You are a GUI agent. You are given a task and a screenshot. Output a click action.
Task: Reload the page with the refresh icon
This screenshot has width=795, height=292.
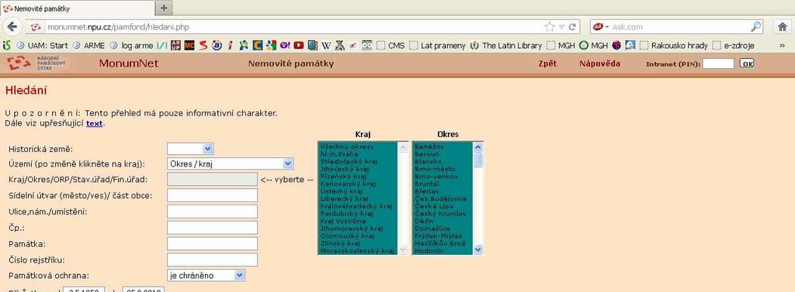click(572, 26)
